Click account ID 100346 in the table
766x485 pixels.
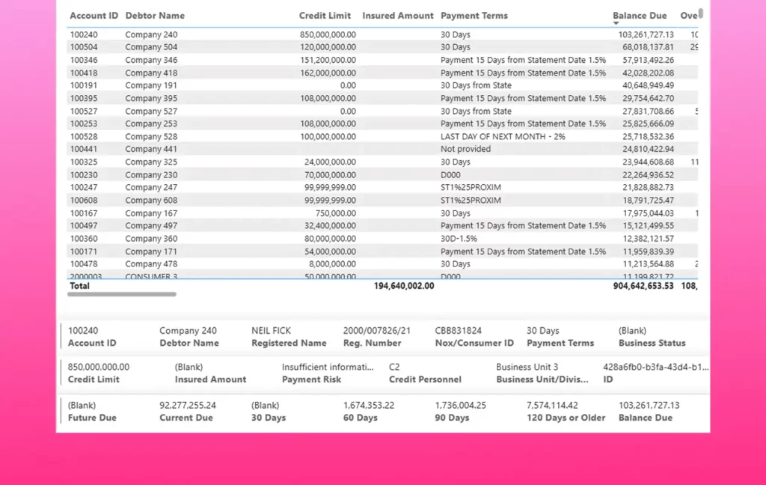(84, 60)
